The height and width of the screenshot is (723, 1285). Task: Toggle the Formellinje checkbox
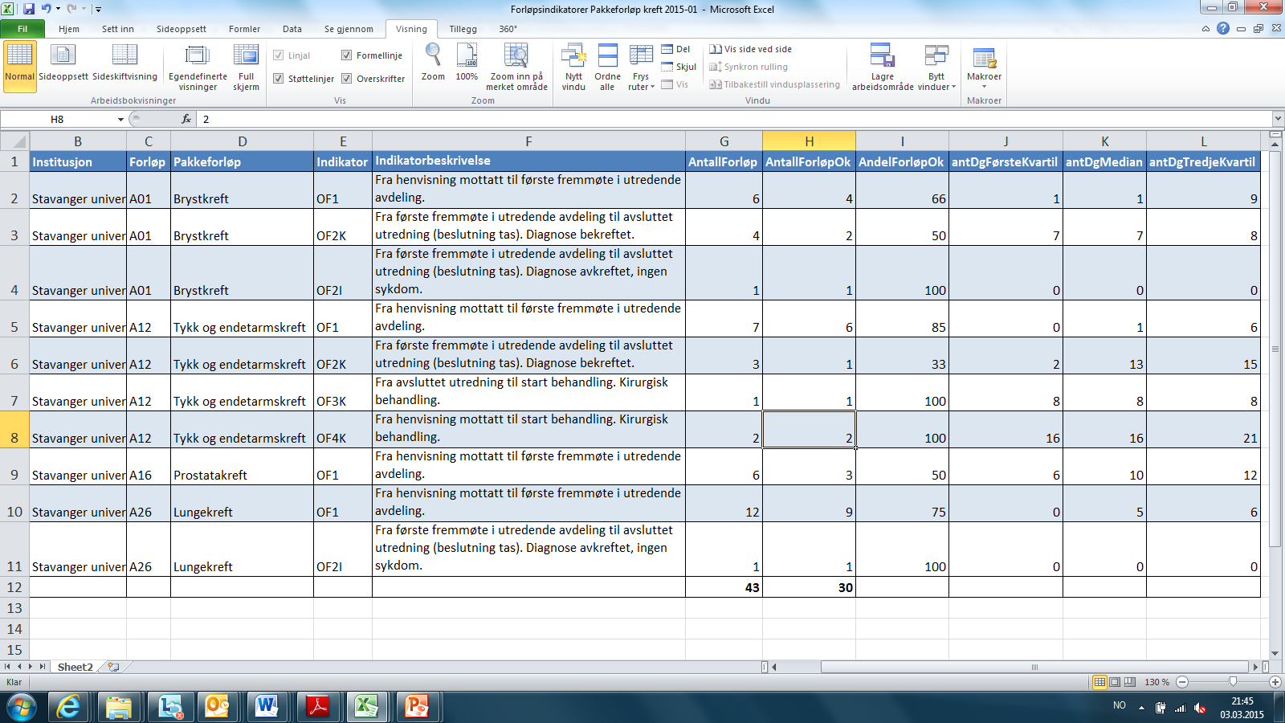pyautogui.click(x=346, y=55)
